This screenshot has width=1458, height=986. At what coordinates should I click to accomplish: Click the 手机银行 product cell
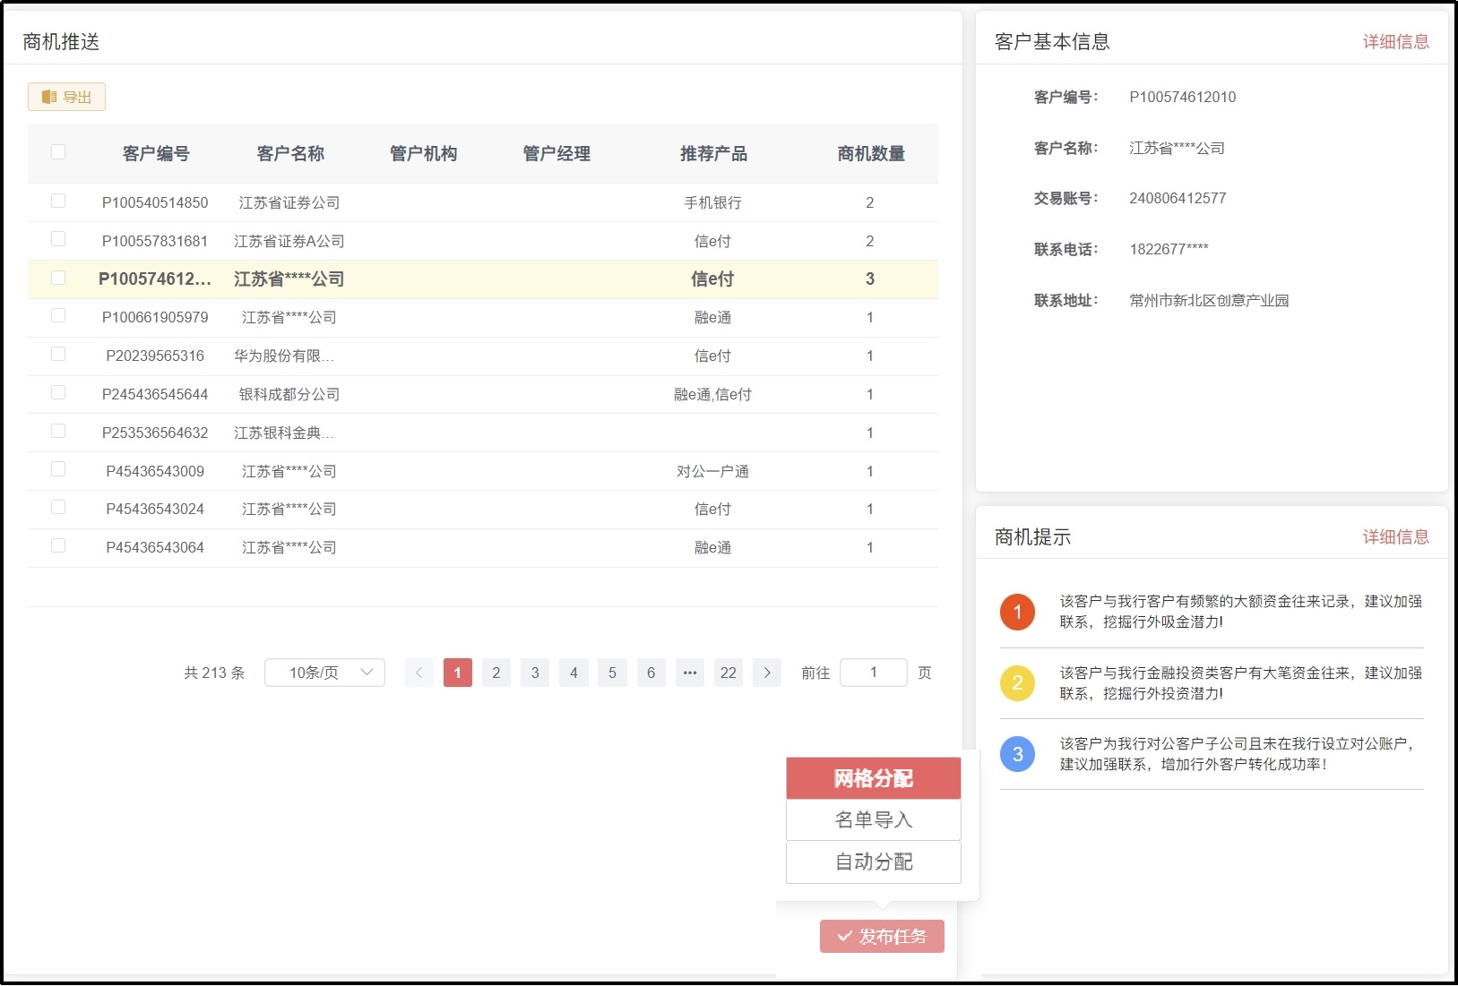click(x=713, y=202)
